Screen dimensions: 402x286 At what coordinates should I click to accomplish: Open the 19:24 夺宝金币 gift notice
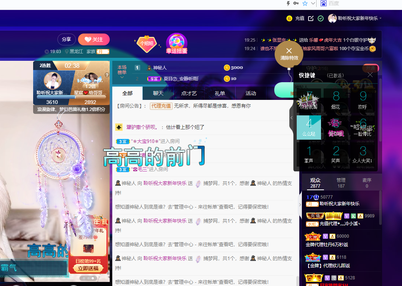310,49
